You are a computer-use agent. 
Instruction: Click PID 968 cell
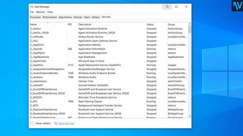click(70, 49)
